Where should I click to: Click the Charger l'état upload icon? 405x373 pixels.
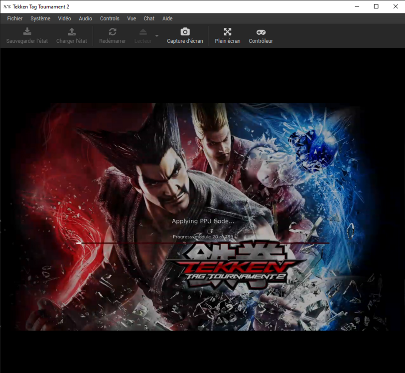[x=71, y=32]
